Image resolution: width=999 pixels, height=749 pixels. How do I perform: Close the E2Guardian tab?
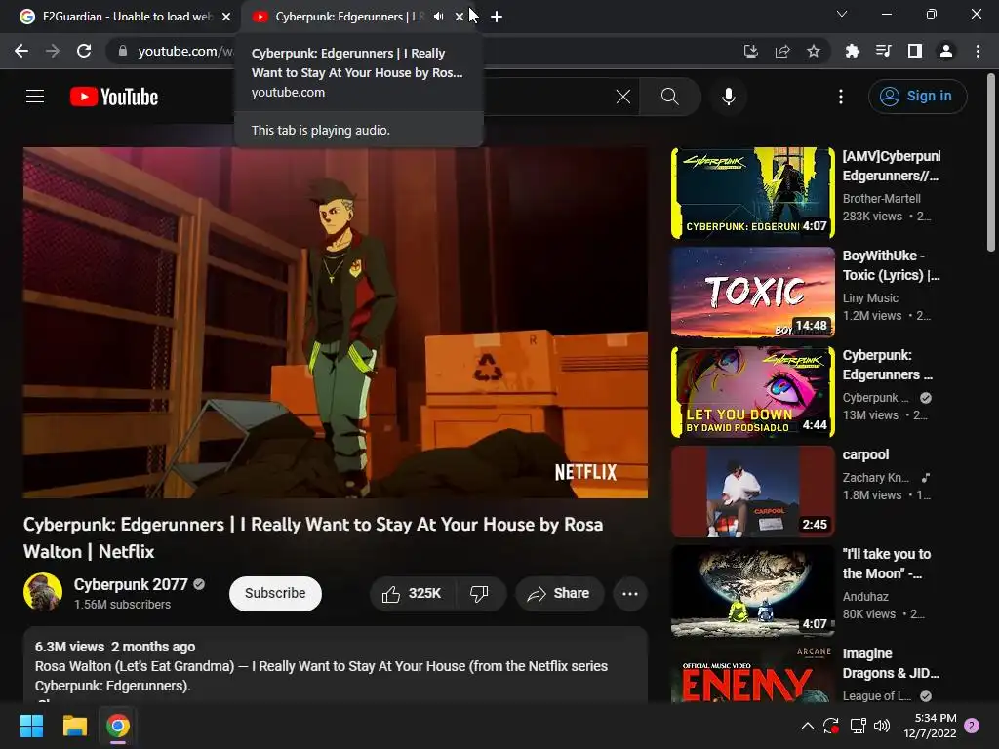(226, 17)
